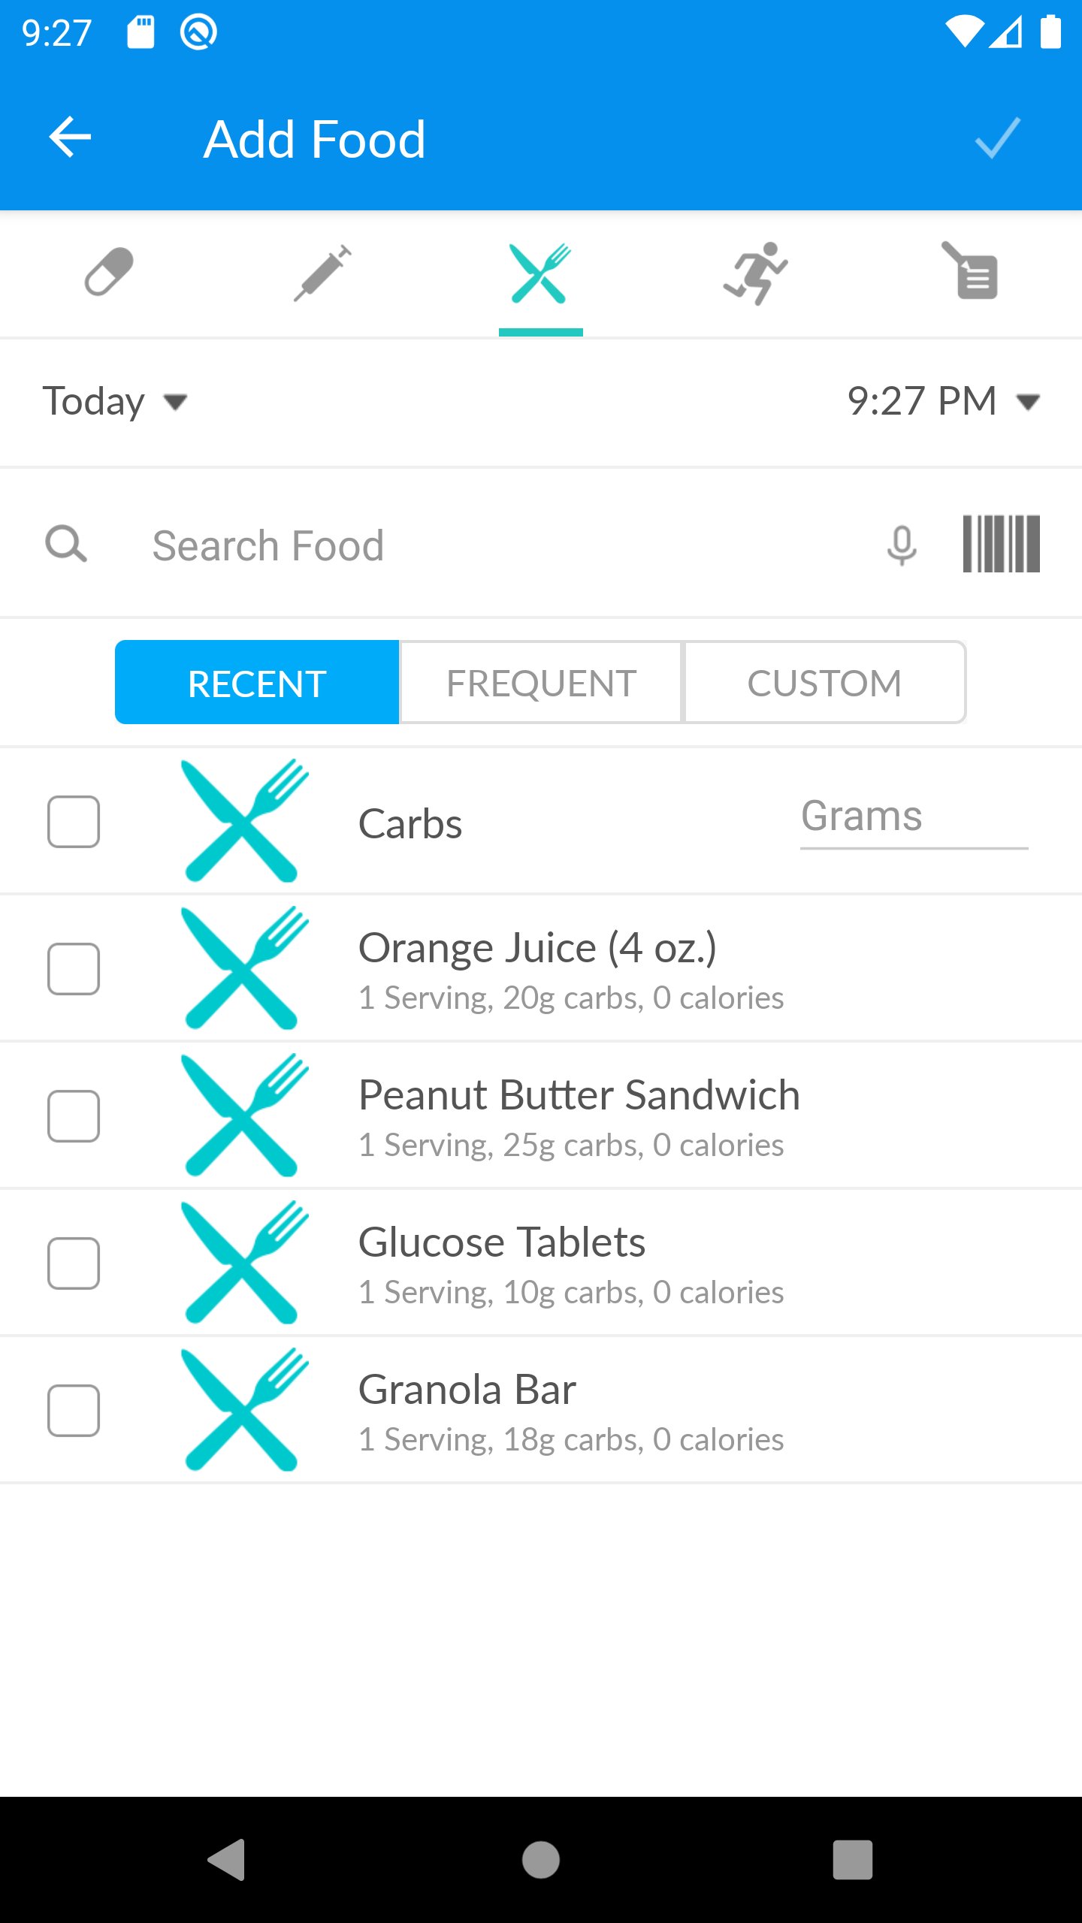1082x1923 pixels.
Task: Switch to the CUSTOM tab
Action: tap(824, 683)
